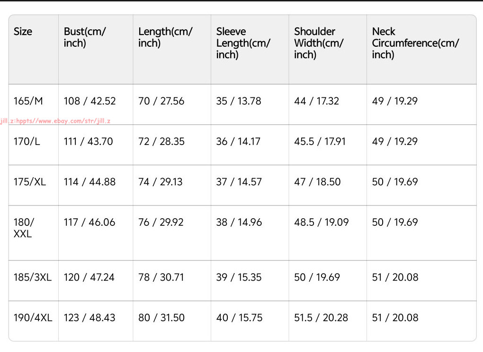The height and width of the screenshot is (352, 483).
Task: Click the jill.z ebay store watermark link
Action: [x=55, y=121]
